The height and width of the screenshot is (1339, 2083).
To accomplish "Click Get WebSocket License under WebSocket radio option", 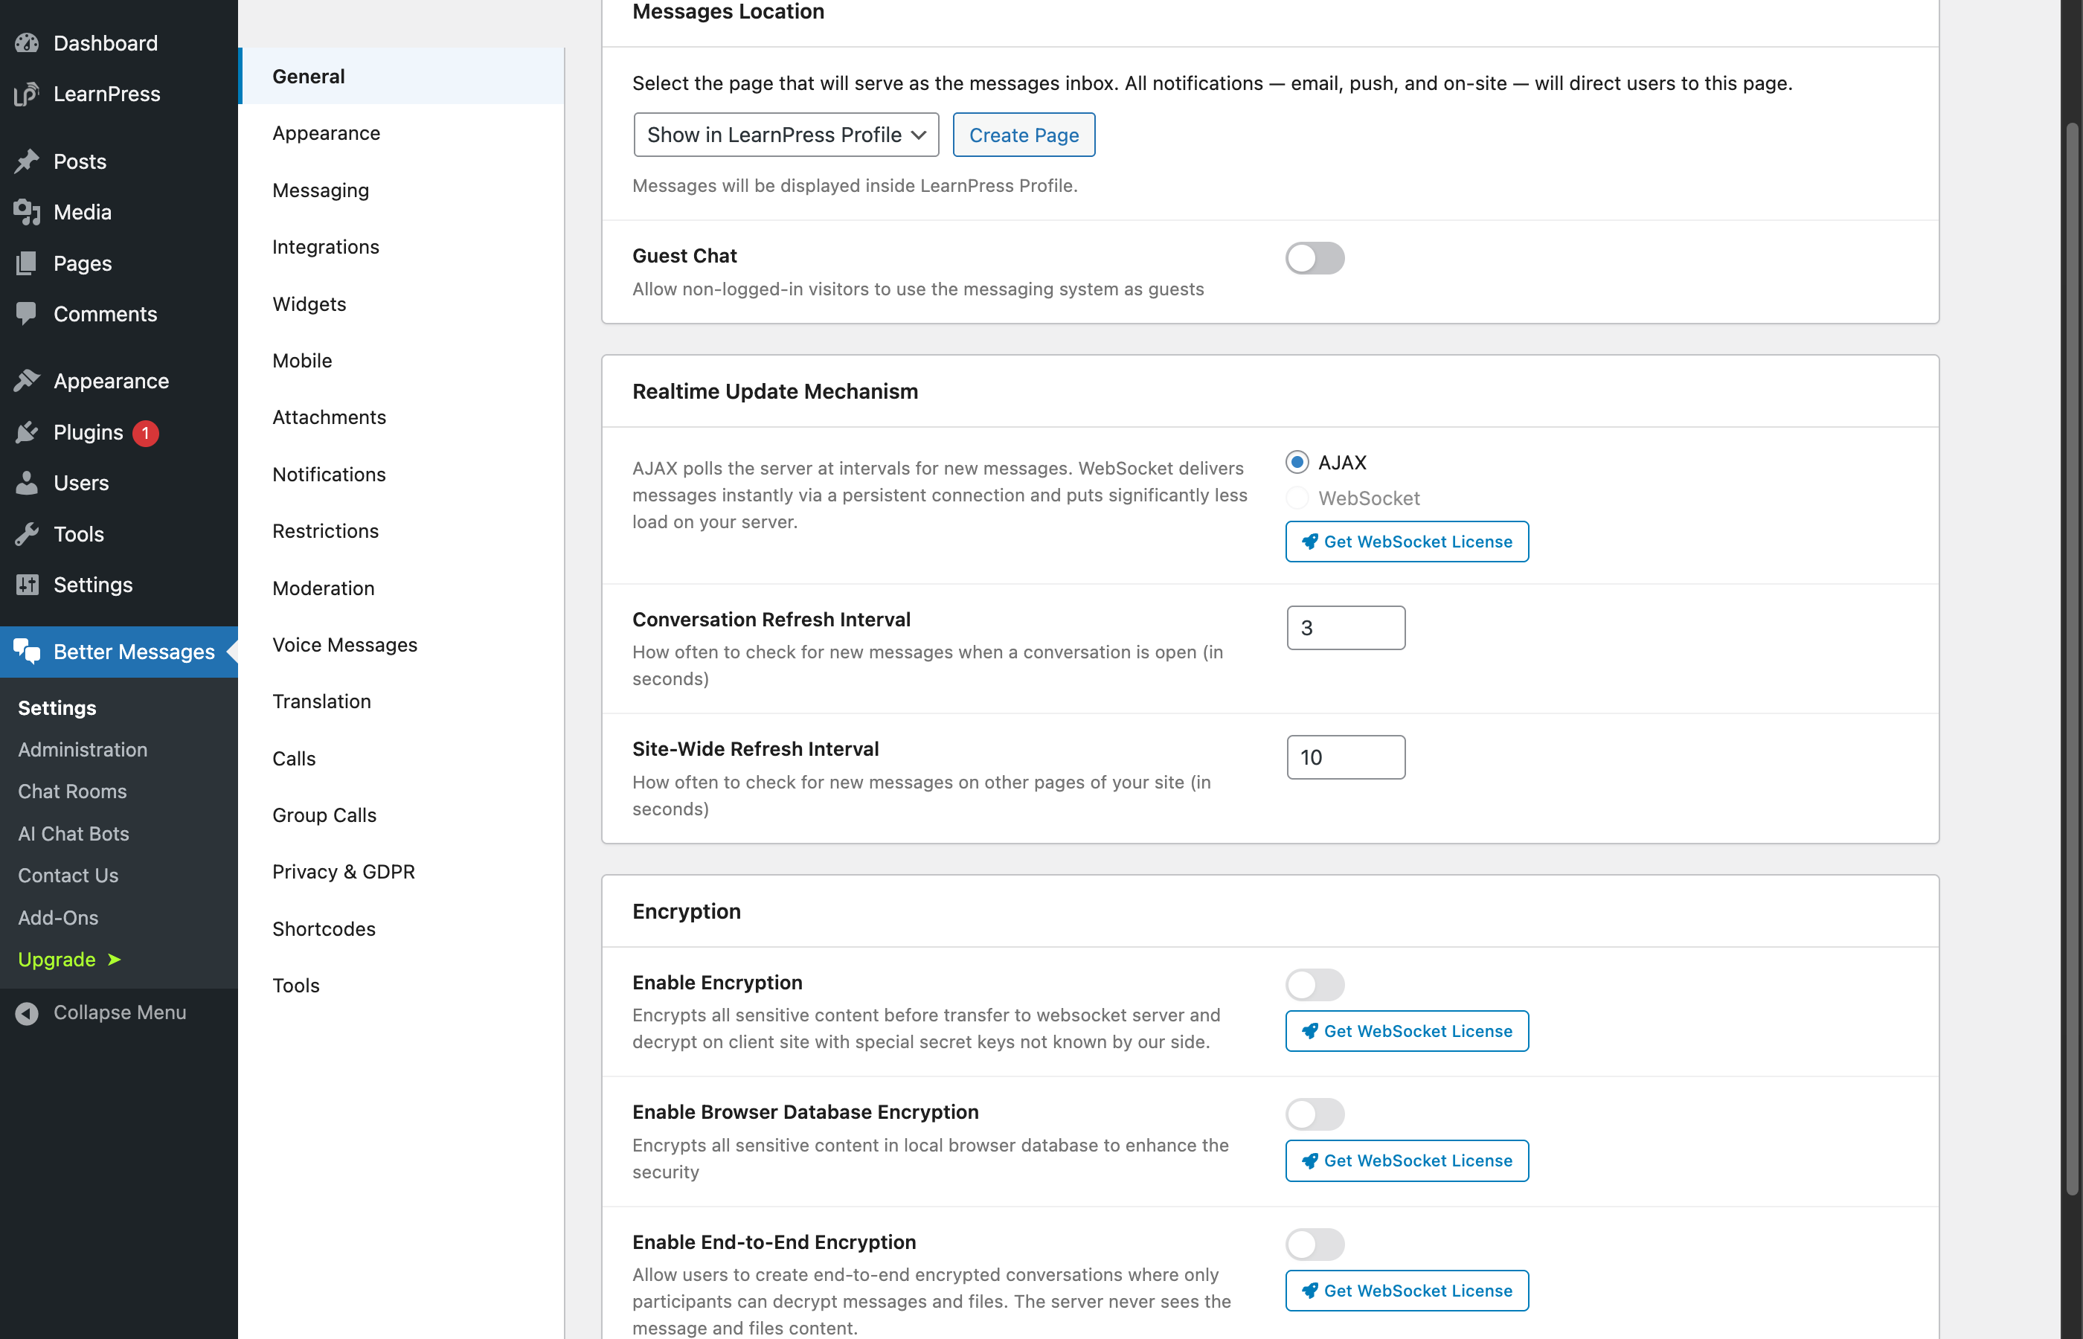I will coord(1407,542).
